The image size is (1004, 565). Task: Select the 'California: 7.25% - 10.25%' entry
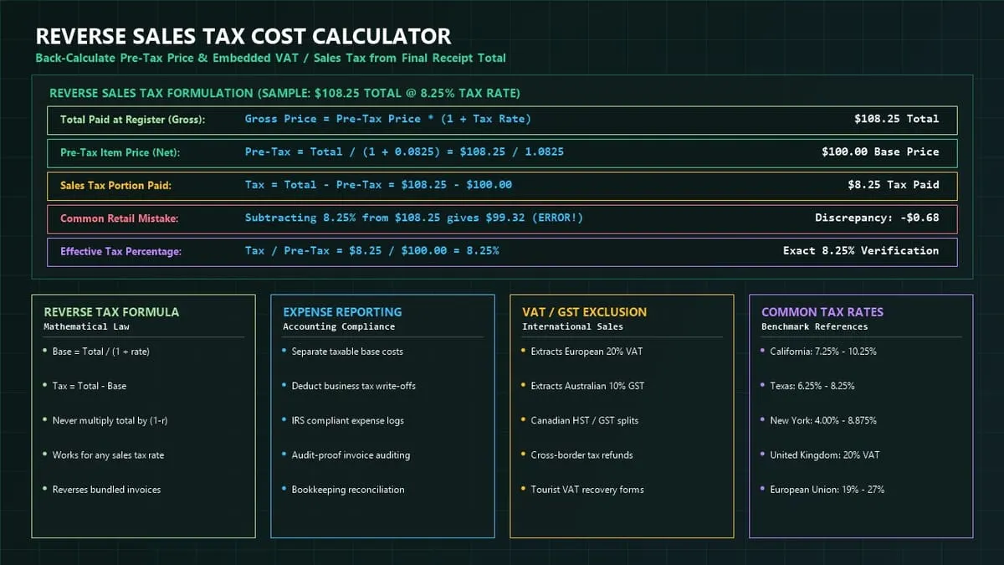(x=823, y=352)
